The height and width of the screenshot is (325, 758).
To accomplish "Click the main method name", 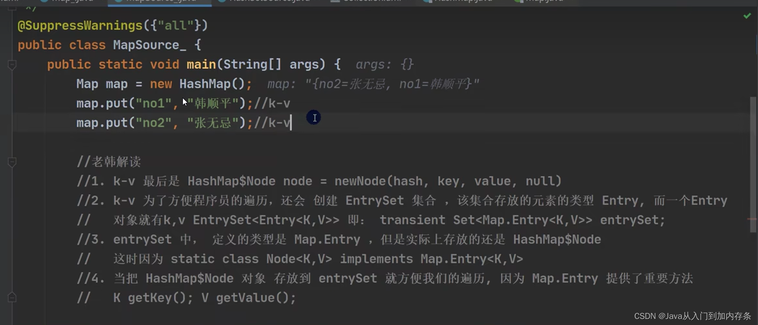I will [201, 64].
